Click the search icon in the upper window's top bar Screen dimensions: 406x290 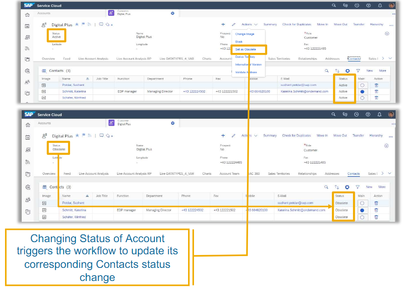click(x=334, y=5)
